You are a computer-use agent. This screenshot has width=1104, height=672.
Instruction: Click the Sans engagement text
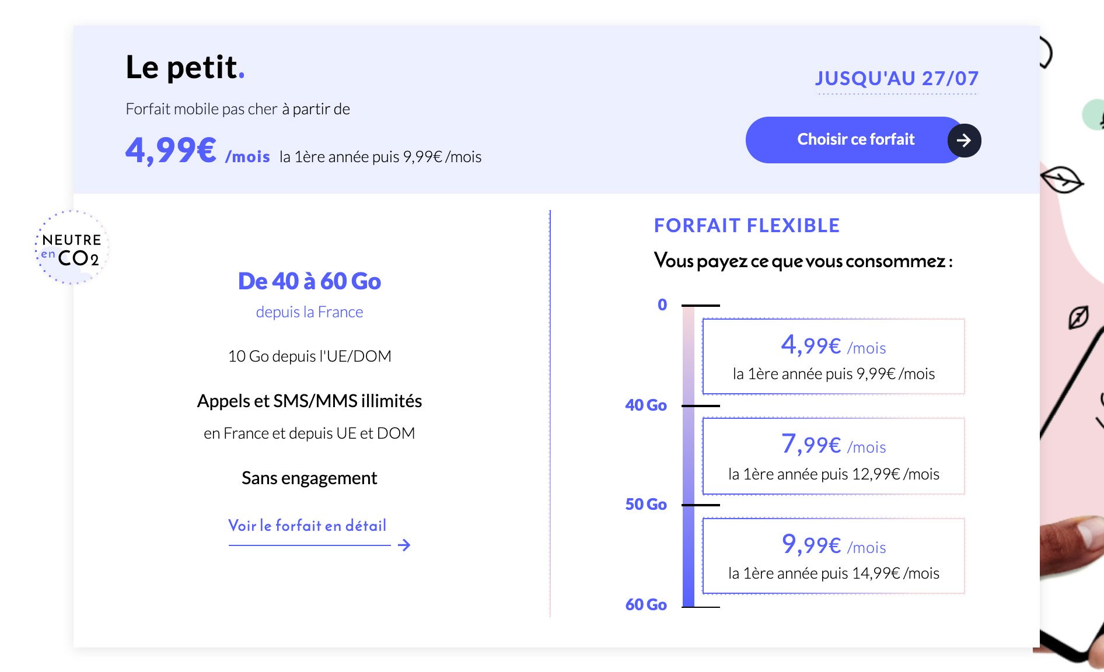(x=309, y=478)
